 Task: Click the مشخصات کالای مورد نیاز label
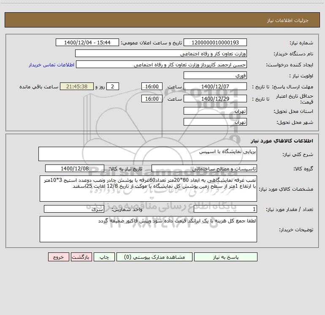[x=286, y=189]
